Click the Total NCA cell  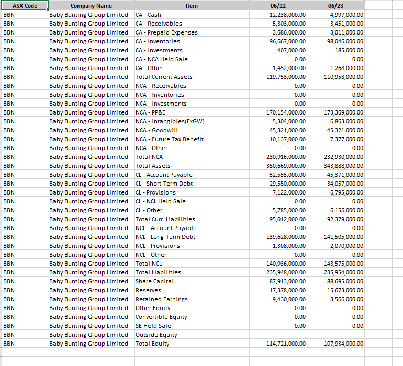click(192, 157)
